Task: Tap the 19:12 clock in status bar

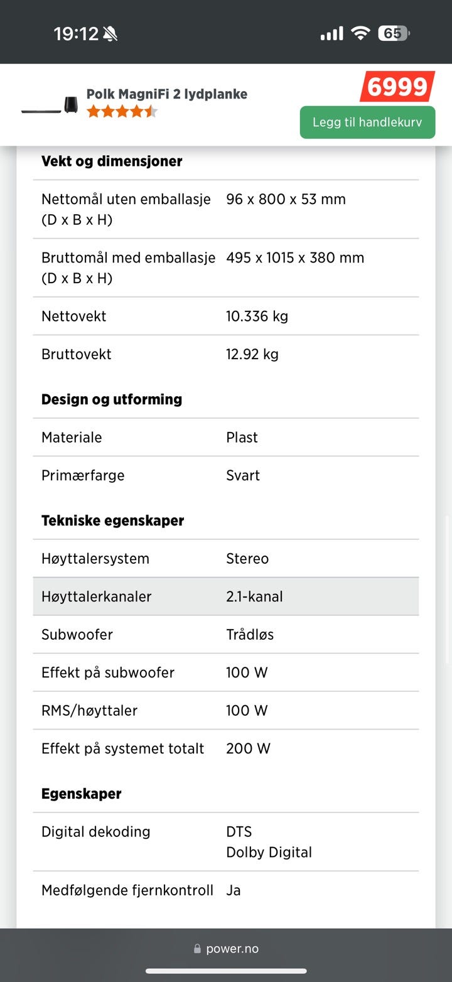Action: pyautogui.click(x=76, y=34)
